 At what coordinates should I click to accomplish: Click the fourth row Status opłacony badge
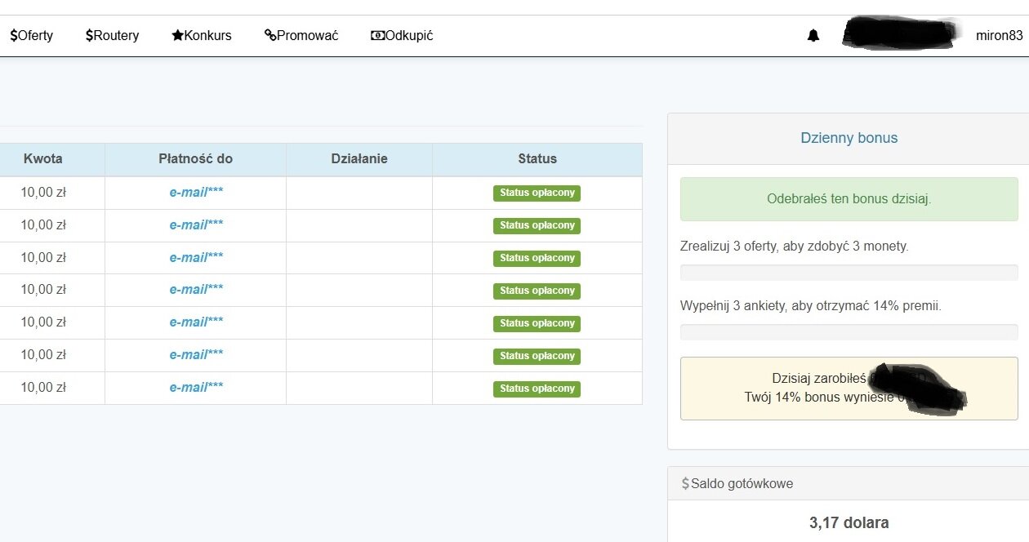tap(537, 291)
